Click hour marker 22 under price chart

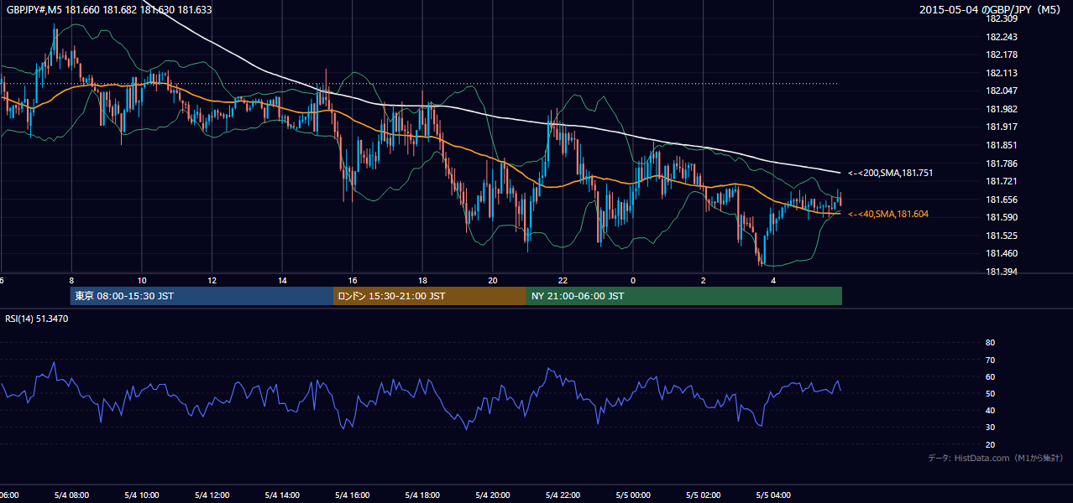pyautogui.click(x=563, y=280)
